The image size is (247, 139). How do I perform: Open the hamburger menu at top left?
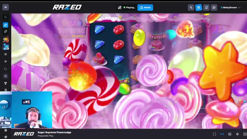6,7
